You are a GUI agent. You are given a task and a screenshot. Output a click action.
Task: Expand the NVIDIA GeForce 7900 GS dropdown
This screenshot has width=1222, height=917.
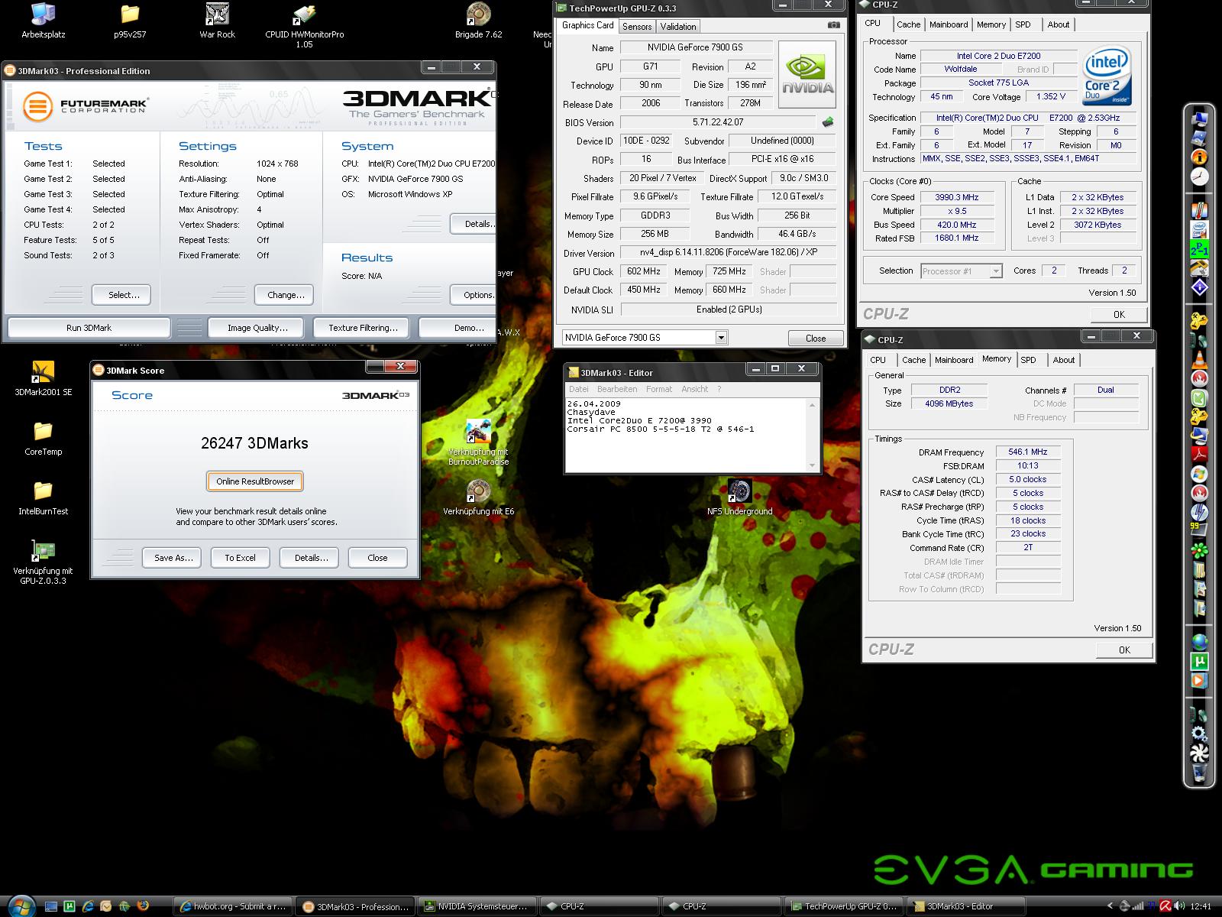click(x=721, y=338)
